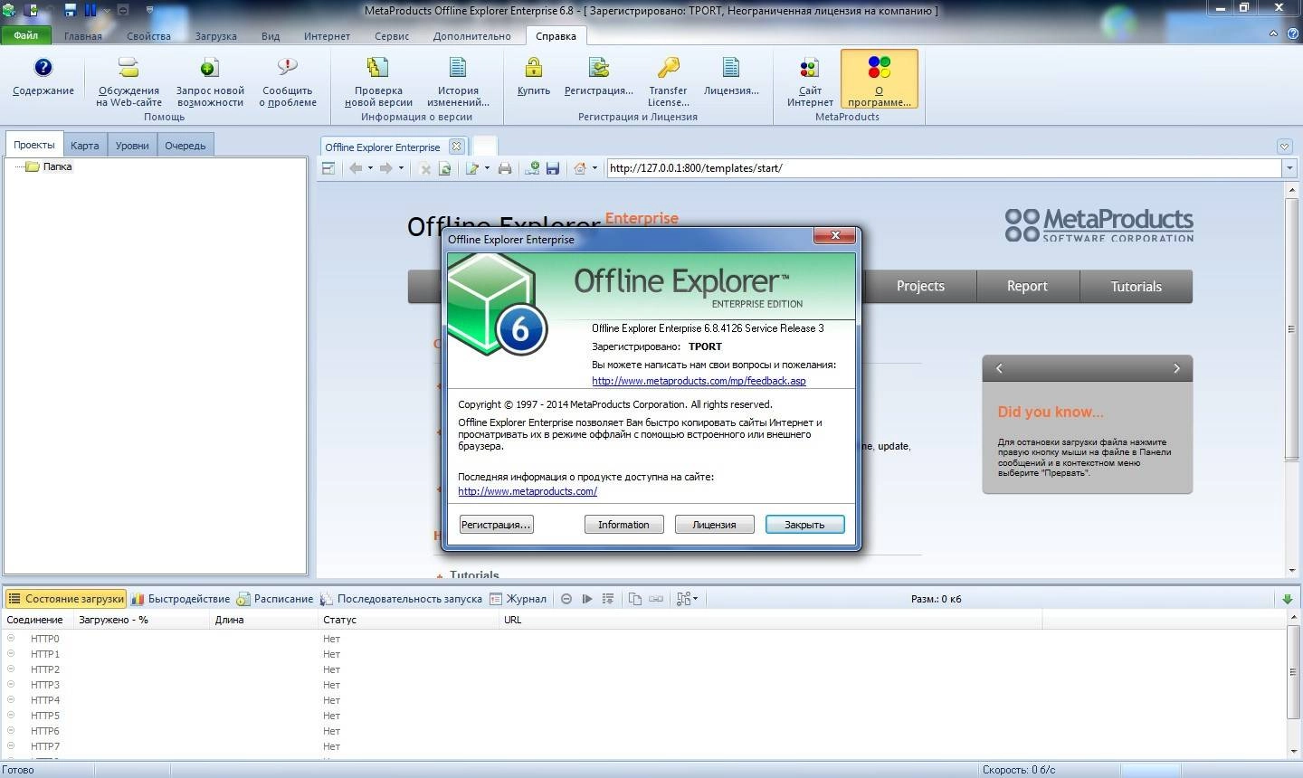Open Лицензия document in ribbon

tap(731, 76)
